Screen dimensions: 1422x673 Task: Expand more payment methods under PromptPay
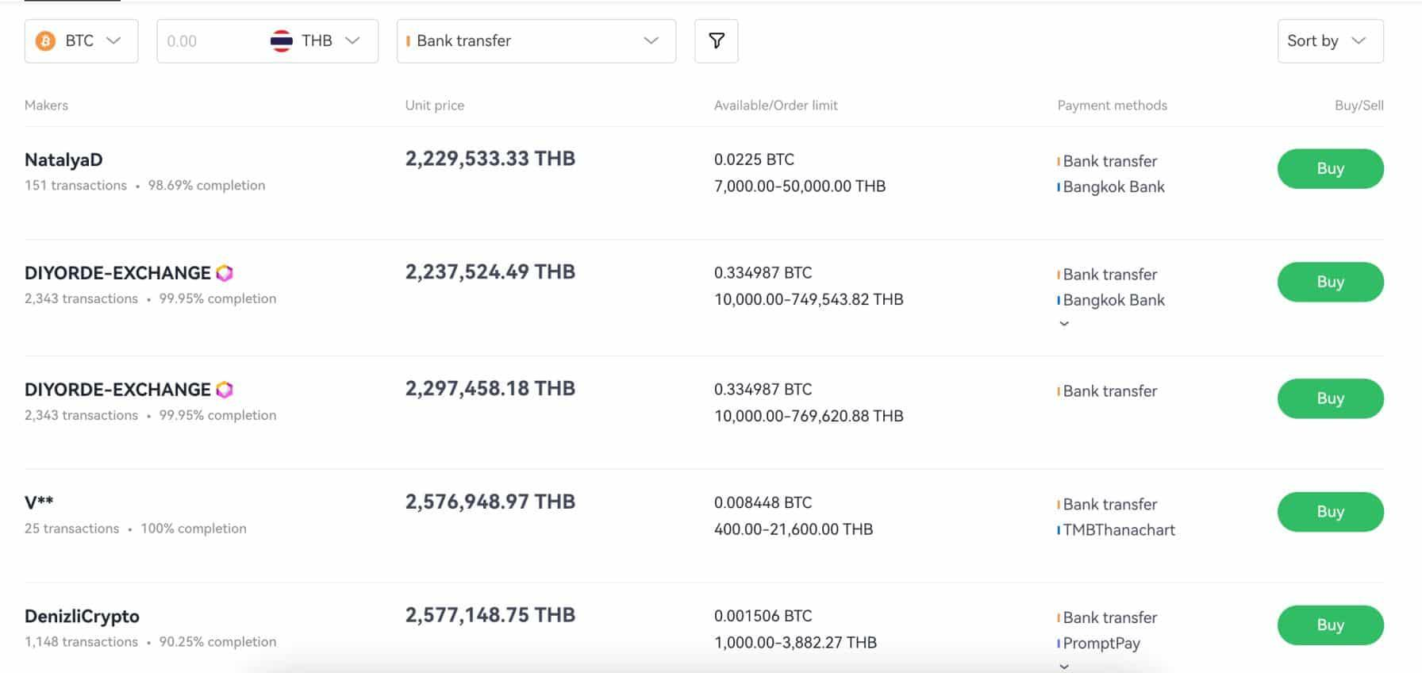1064,666
